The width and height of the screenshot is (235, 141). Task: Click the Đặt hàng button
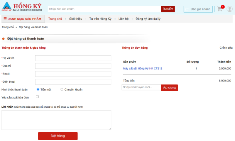58,136
